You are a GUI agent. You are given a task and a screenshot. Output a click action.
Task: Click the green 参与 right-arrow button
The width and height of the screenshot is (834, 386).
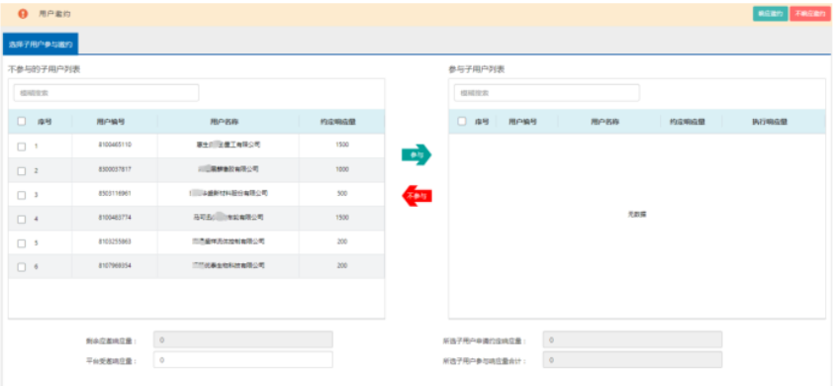pyautogui.click(x=416, y=155)
